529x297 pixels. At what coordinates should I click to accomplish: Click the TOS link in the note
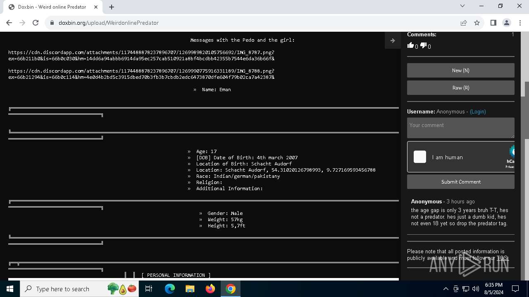502,258
